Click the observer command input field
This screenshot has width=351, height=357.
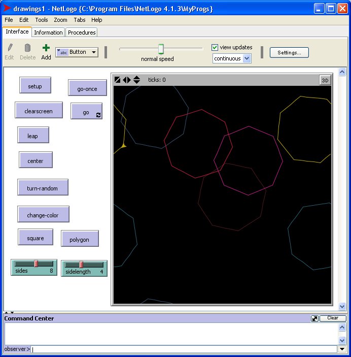(184, 349)
